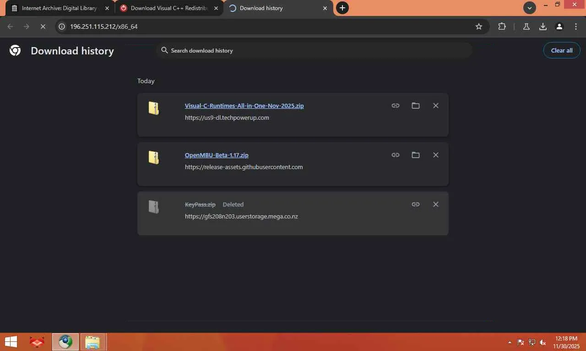Screen dimensions: 586x351
Task: Show OpenMBU-Beta-1.17.zip in folder
Action: point(416,155)
